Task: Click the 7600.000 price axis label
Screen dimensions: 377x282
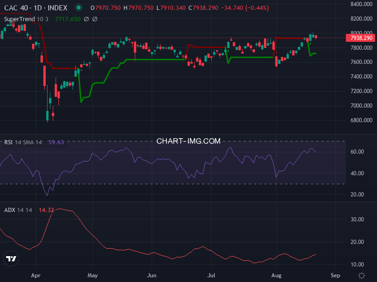Action: click(x=361, y=62)
